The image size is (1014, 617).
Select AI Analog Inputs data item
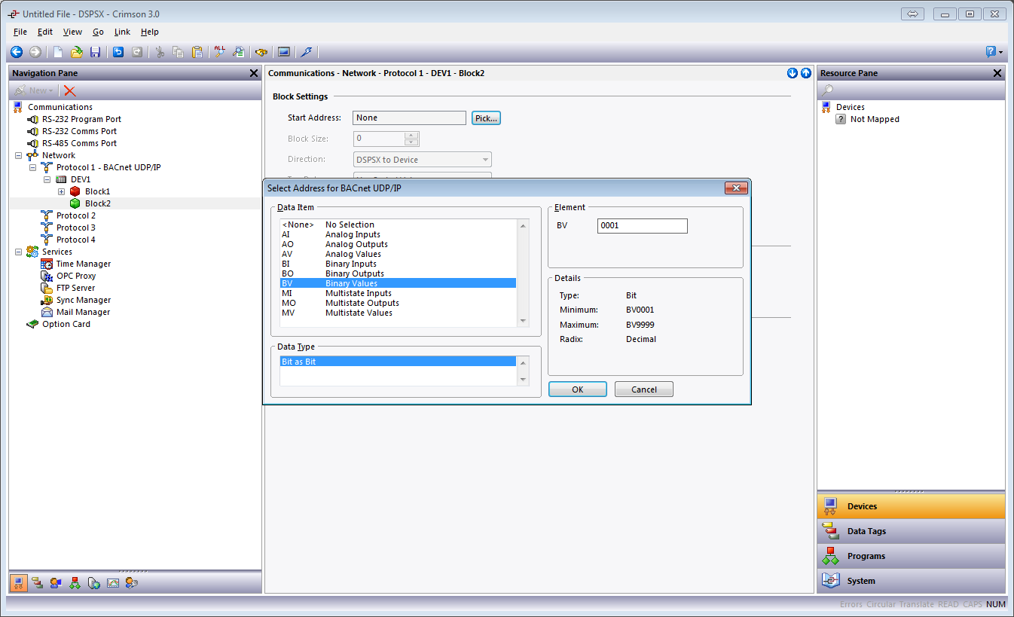click(398, 234)
